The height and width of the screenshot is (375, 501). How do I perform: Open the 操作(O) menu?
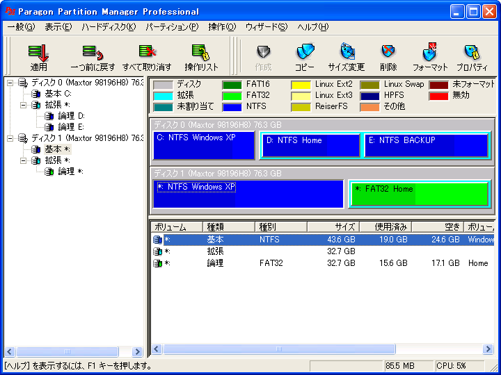tap(222, 27)
